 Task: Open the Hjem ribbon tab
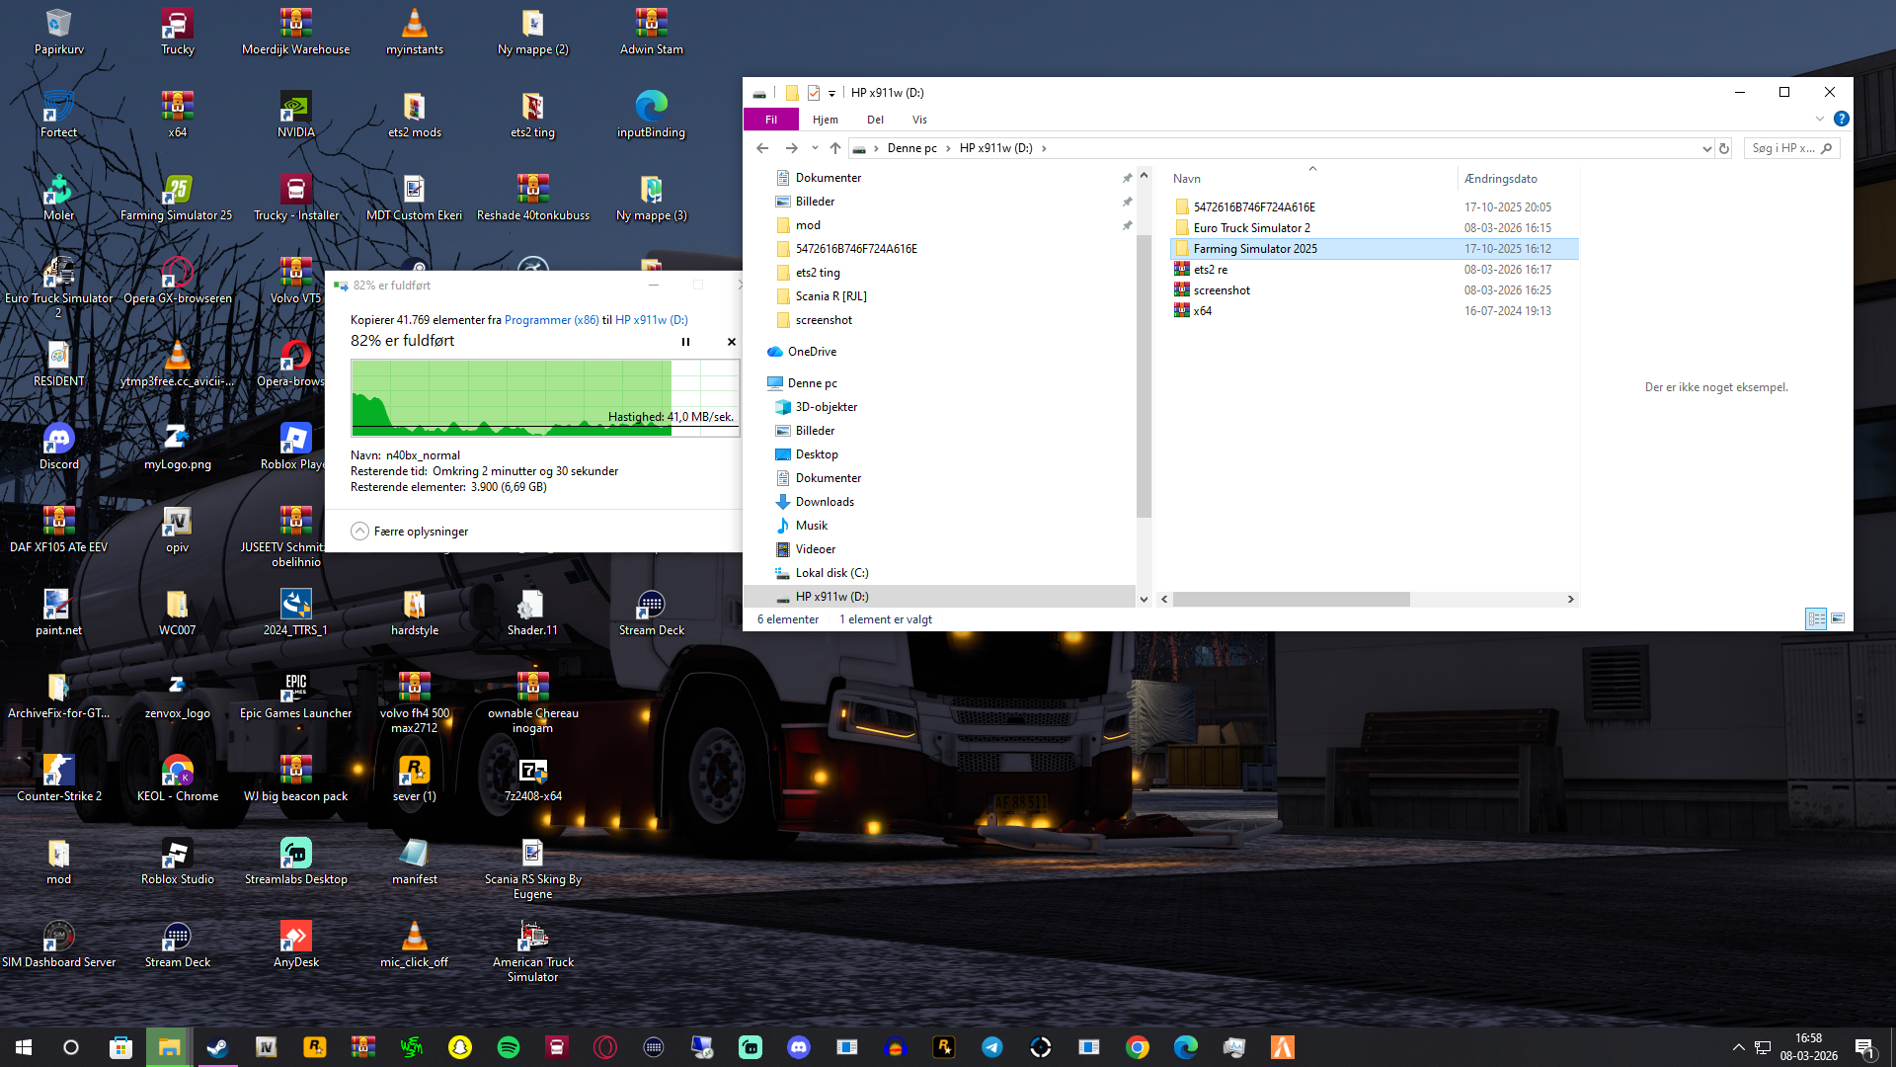point(825,120)
